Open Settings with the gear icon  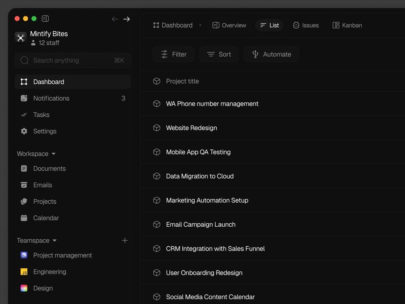click(x=24, y=131)
